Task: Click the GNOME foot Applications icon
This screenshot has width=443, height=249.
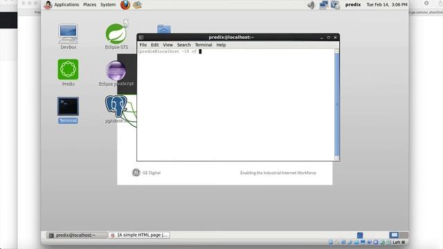Action: pos(48,5)
